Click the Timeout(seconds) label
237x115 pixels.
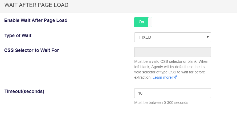(24, 91)
